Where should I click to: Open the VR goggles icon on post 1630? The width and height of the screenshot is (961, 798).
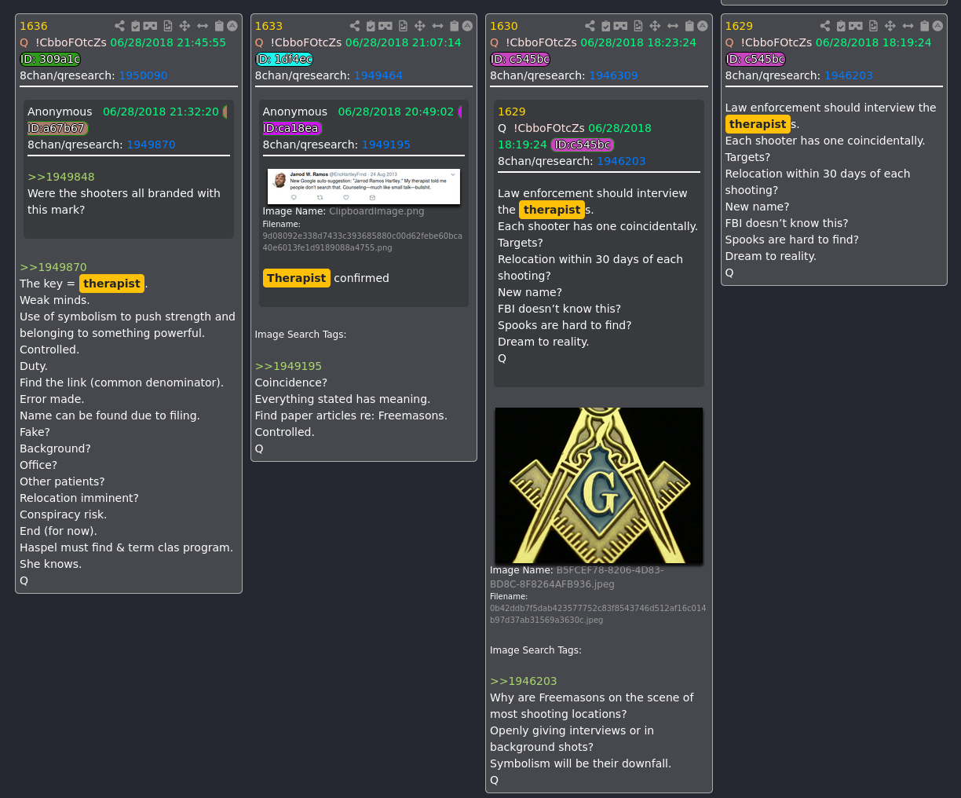(x=620, y=26)
